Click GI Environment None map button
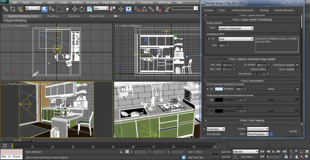 point(271,89)
